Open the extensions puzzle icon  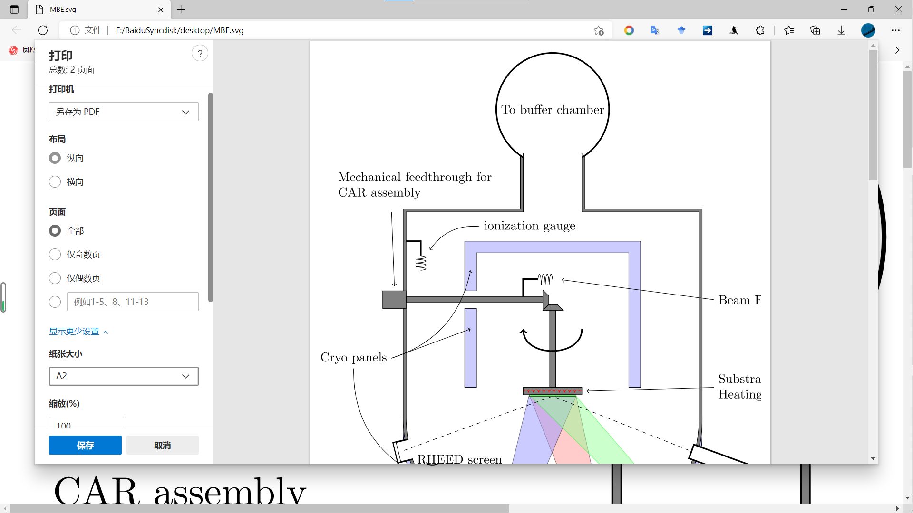coord(760,30)
